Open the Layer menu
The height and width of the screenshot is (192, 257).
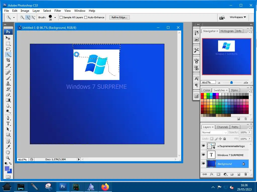tap(36, 11)
